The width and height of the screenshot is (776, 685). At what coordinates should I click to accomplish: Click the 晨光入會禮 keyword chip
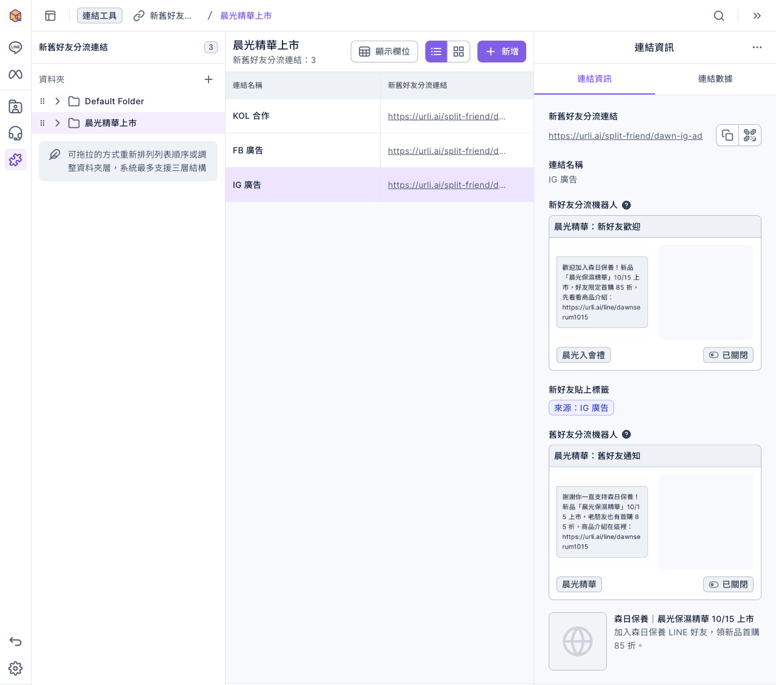coord(583,355)
